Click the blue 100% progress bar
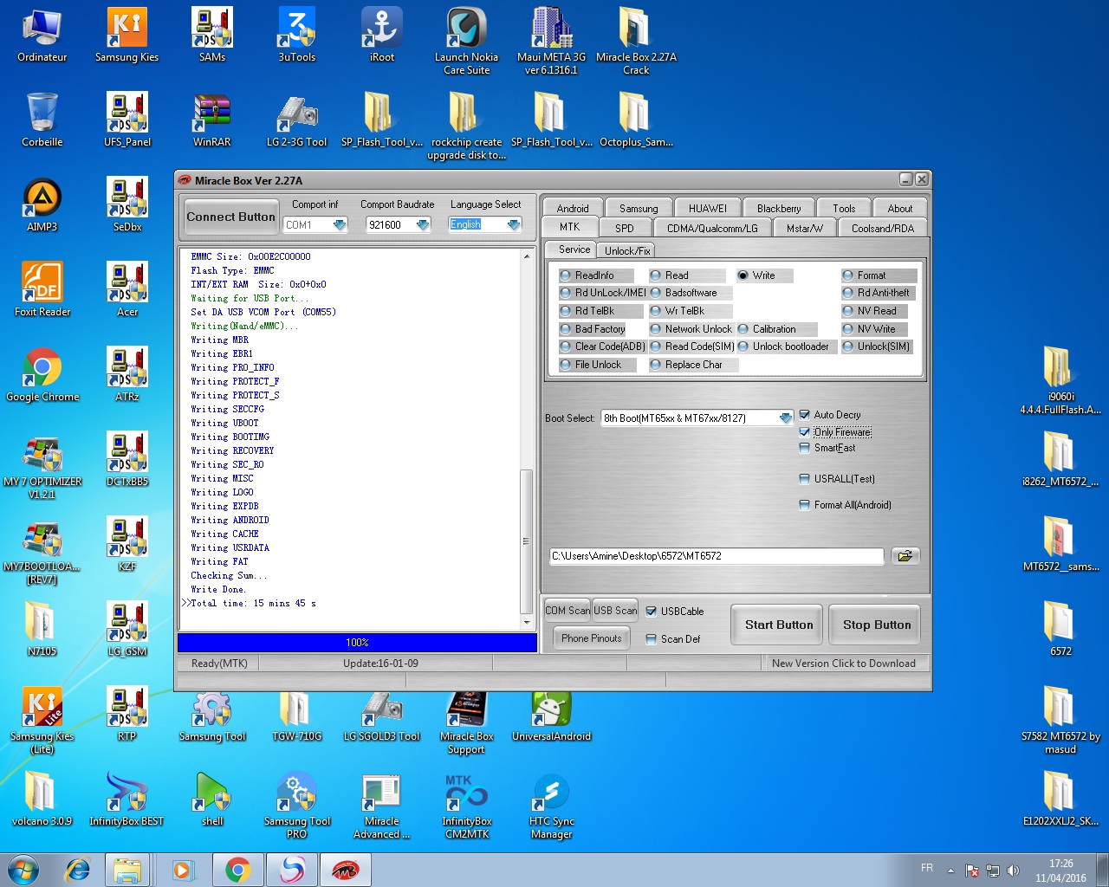This screenshot has height=887, width=1109. [x=357, y=643]
